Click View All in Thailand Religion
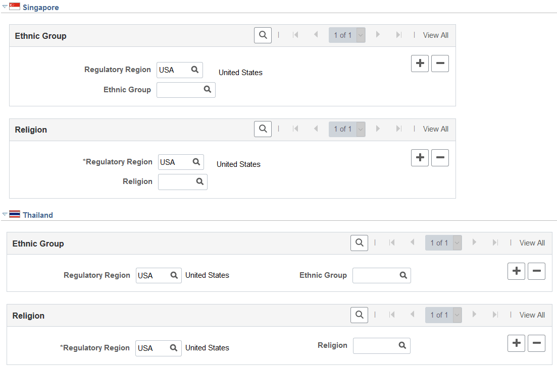Image resolution: width=557 pixels, height=368 pixels. (x=532, y=315)
